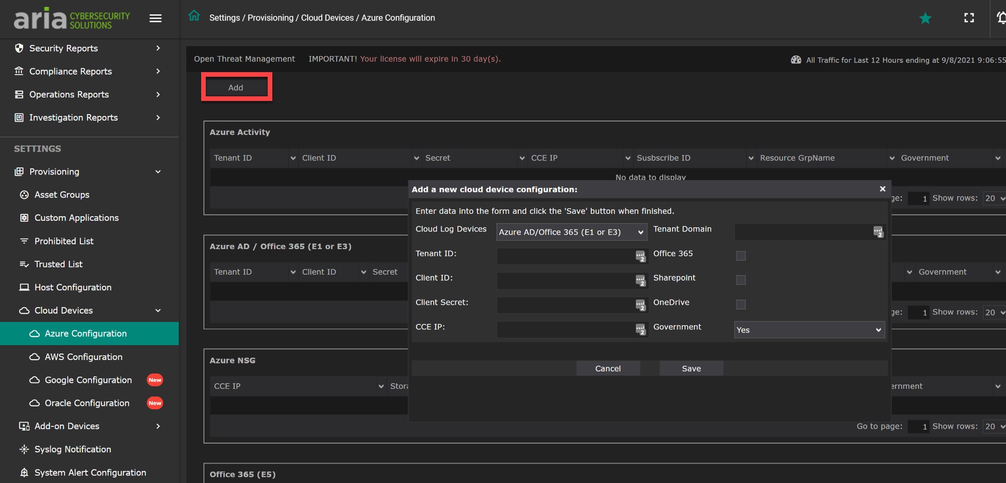Click the home icon in breadcrumb

pos(194,16)
